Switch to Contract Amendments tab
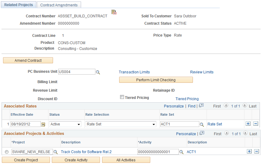The image size is (263, 165). (59, 5)
